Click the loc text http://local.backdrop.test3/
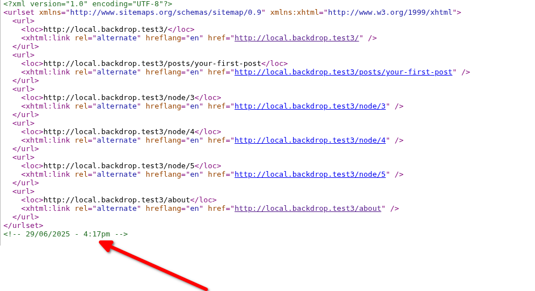535x291 pixels. 106,30
